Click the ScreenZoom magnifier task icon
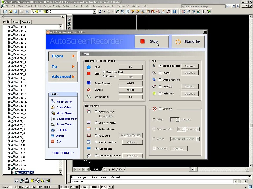 click(x=53, y=124)
